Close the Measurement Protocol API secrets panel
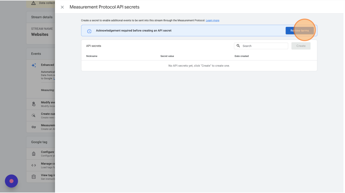 click(62, 7)
